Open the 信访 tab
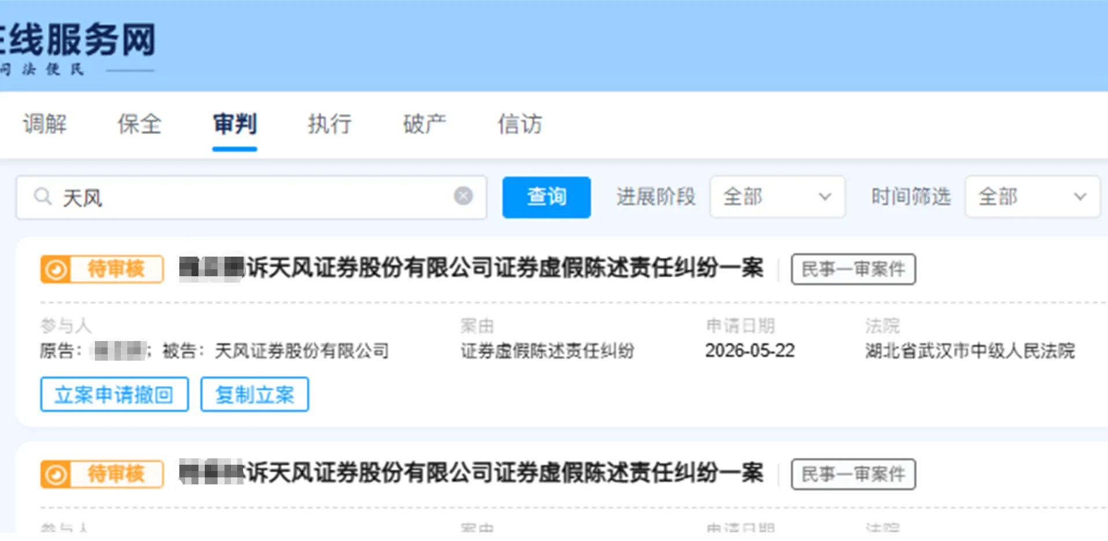Image resolution: width=1108 pixels, height=541 pixels. pyautogui.click(x=520, y=124)
